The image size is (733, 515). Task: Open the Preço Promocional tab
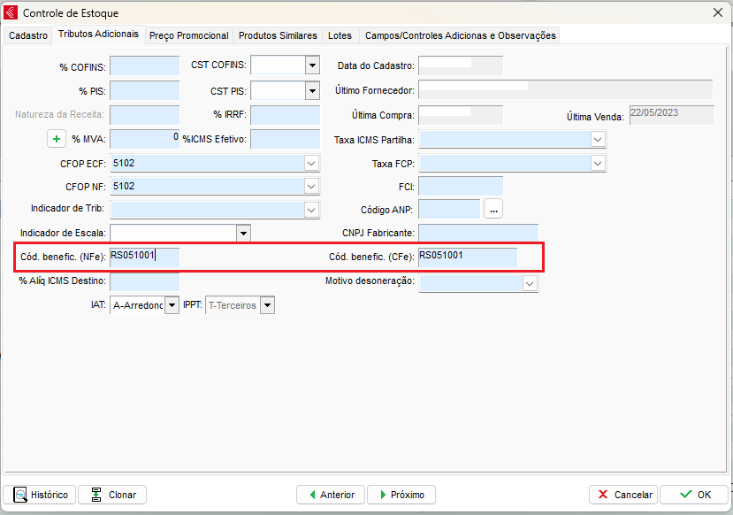[x=188, y=35]
